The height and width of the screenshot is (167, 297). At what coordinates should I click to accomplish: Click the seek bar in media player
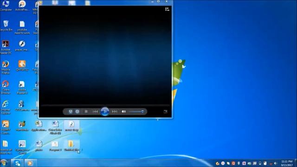point(105,105)
